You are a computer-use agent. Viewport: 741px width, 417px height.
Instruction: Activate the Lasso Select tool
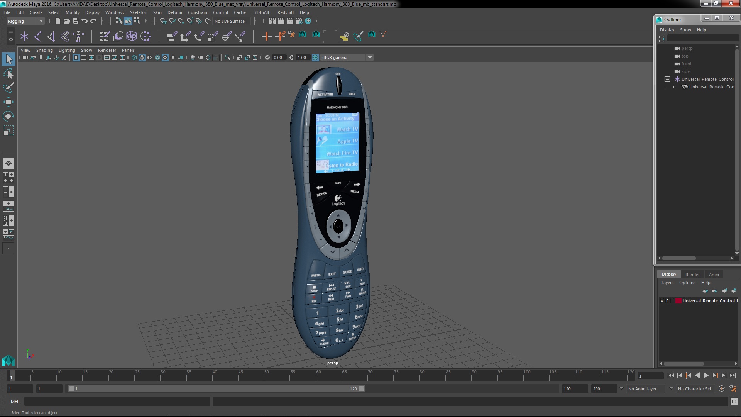(8, 73)
